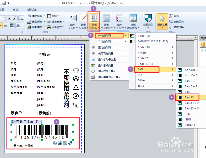Click the print icon in title bar
The width and height of the screenshot is (206, 158).
click(4, 3)
